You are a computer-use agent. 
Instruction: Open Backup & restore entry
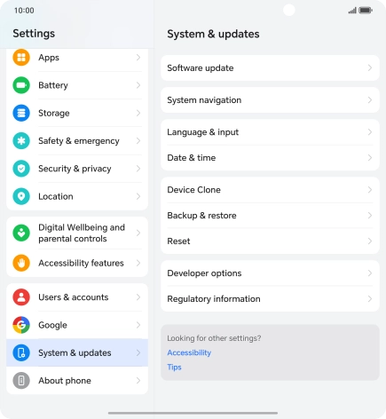point(270,216)
